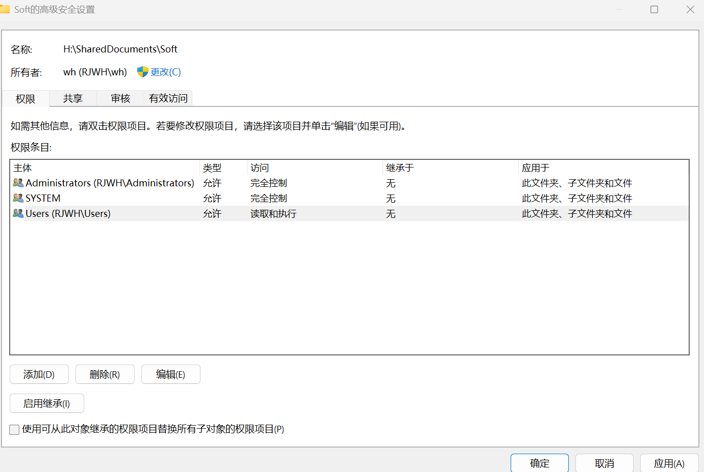Viewport: 704px width, 472px height.
Task: Sort by the 继承于 column header
Action: [x=450, y=168]
